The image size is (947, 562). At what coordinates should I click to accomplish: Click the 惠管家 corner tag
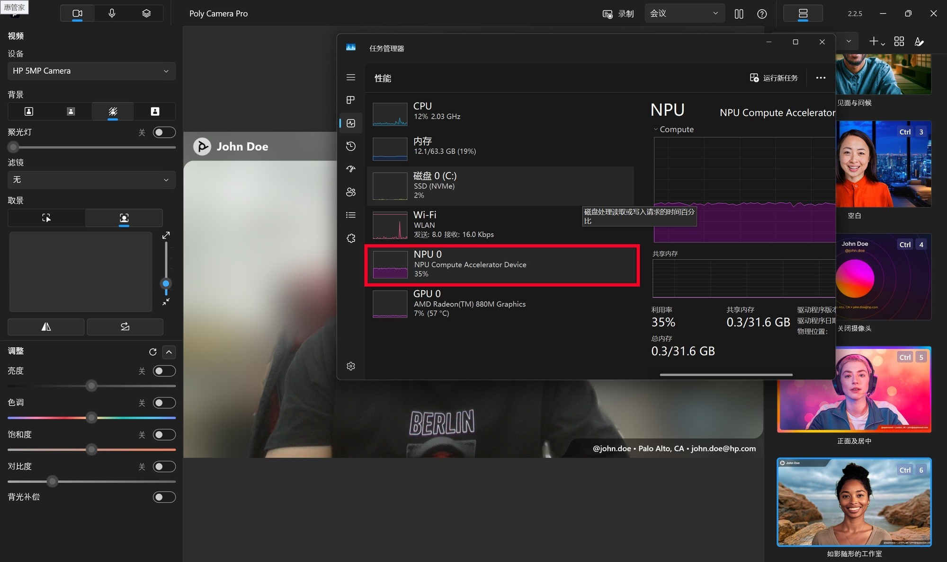coord(14,7)
